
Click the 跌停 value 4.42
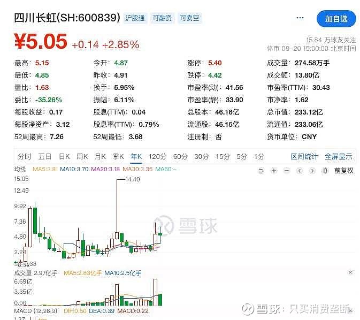pyautogui.click(x=215, y=75)
